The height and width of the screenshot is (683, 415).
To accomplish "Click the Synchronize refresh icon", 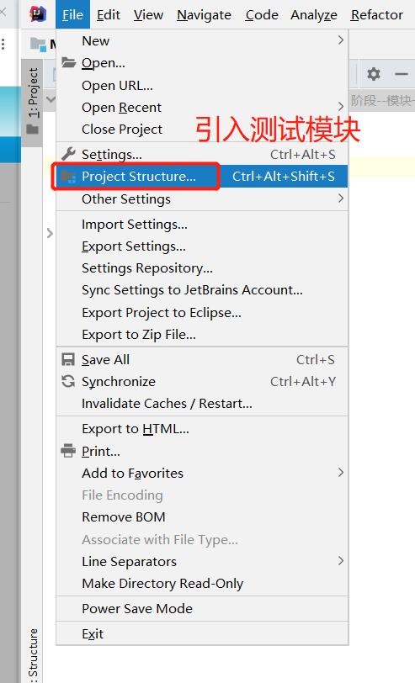I will click(x=68, y=382).
